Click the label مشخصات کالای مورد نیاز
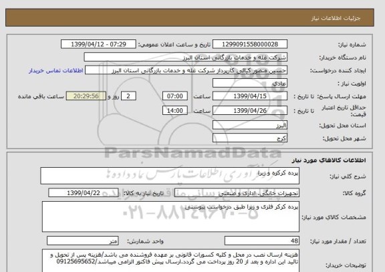385x272 pixels. click(334, 217)
